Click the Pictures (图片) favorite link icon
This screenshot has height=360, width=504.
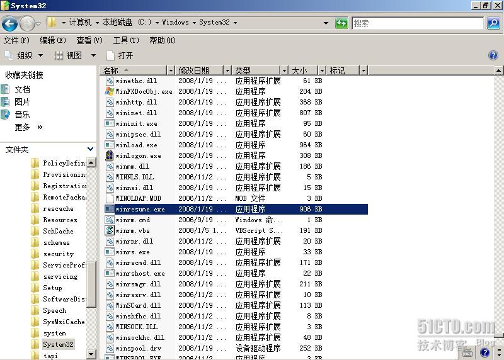click(6, 102)
